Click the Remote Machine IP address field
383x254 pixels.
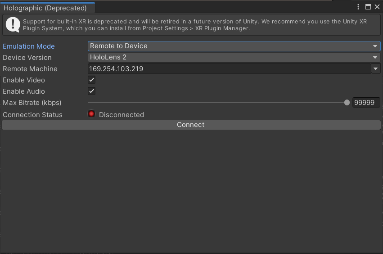(230, 69)
